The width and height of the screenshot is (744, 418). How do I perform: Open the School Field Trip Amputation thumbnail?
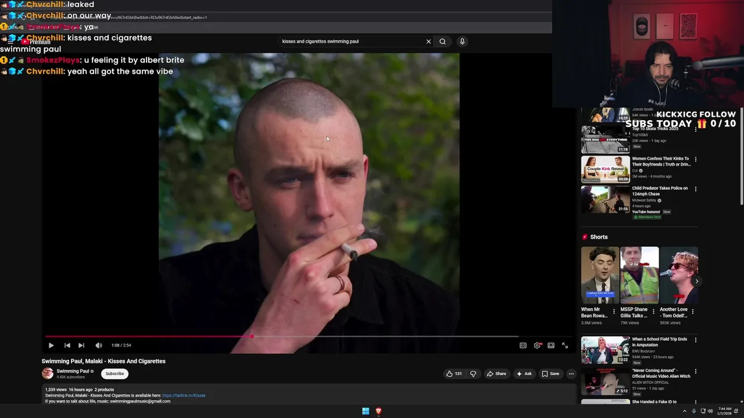pos(605,350)
